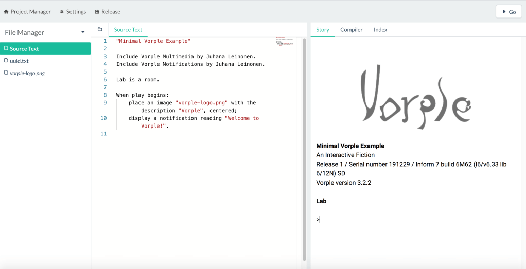Open uuid.txt in the file list
The image size is (526, 269).
click(19, 61)
